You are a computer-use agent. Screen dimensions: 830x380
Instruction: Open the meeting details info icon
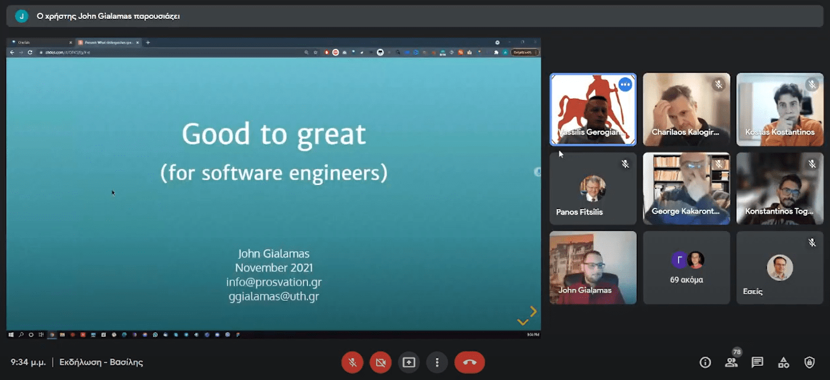pyautogui.click(x=705, y=362)
